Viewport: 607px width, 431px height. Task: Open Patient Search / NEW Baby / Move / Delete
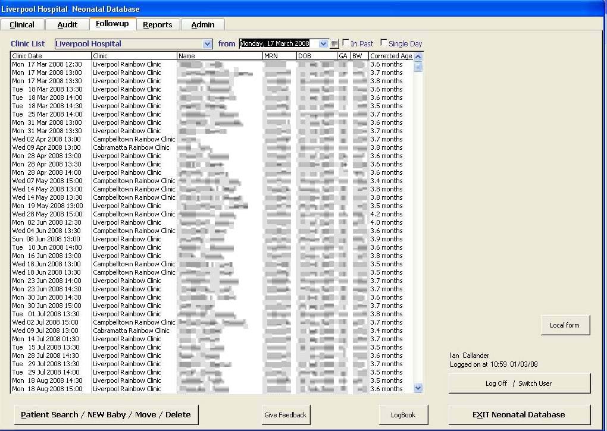(106, 415)
